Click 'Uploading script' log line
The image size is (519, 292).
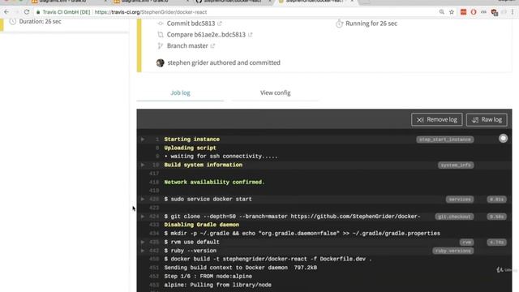(190, 148)
